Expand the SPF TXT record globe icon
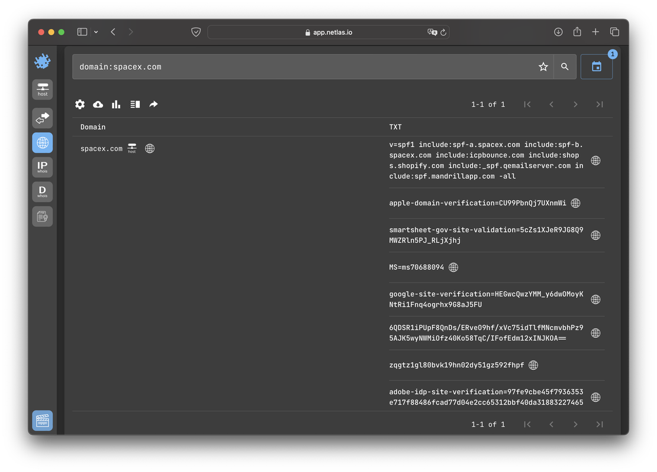 (x=595, y=160)
